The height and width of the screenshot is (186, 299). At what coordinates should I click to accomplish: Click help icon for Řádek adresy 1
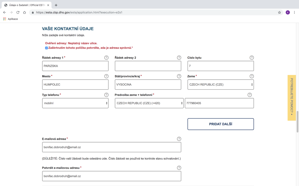pyautogui.click(x=106, y=58)
